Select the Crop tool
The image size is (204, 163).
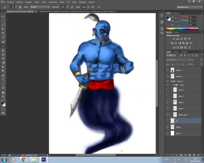pos(3,33)
